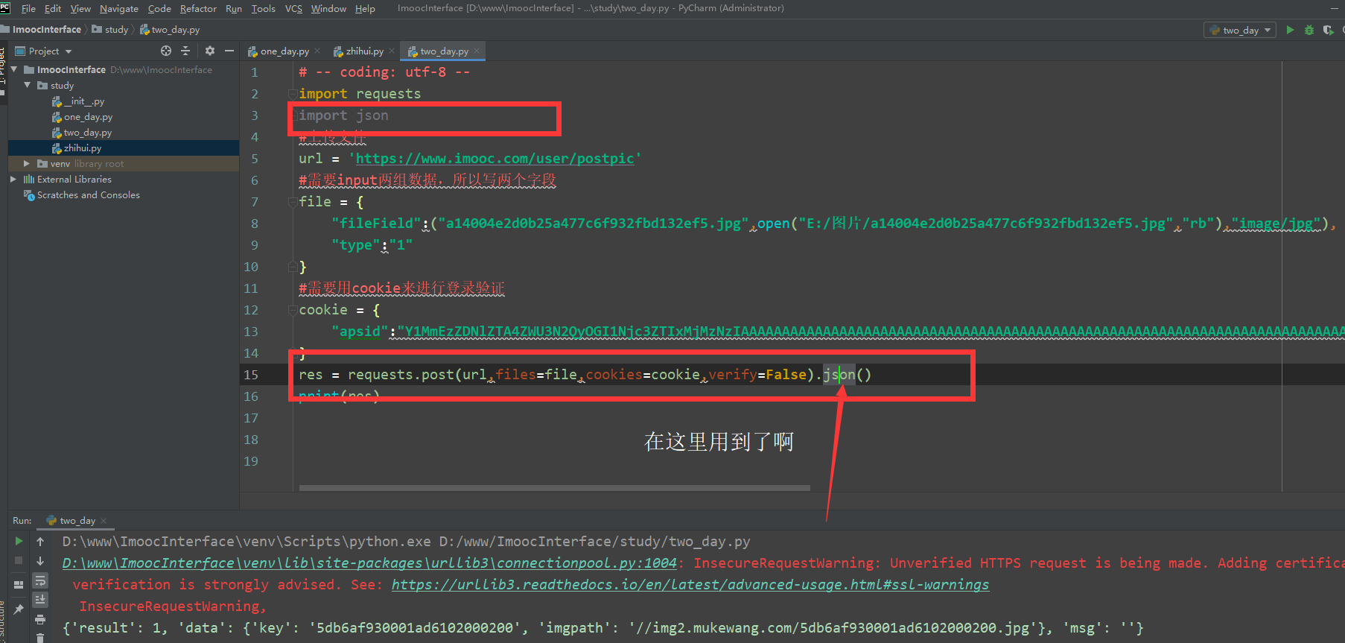Open the Structure side tool window tab
Image resolution: width=1345 pixels, height=643 pixels.
coord(2,620)
